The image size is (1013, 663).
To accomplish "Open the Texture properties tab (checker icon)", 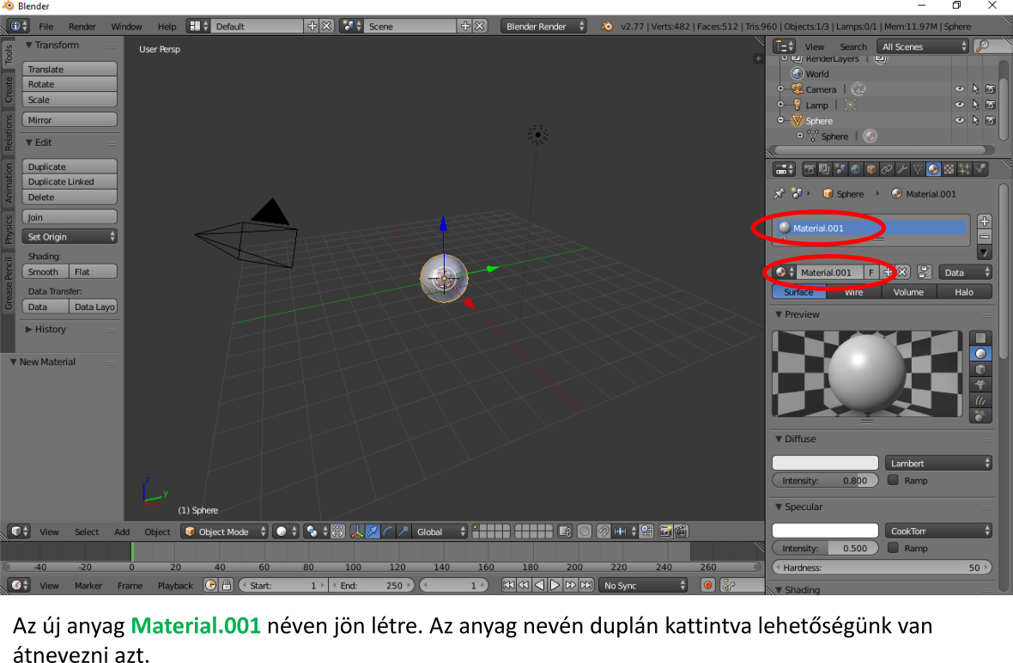I will 949,169.
